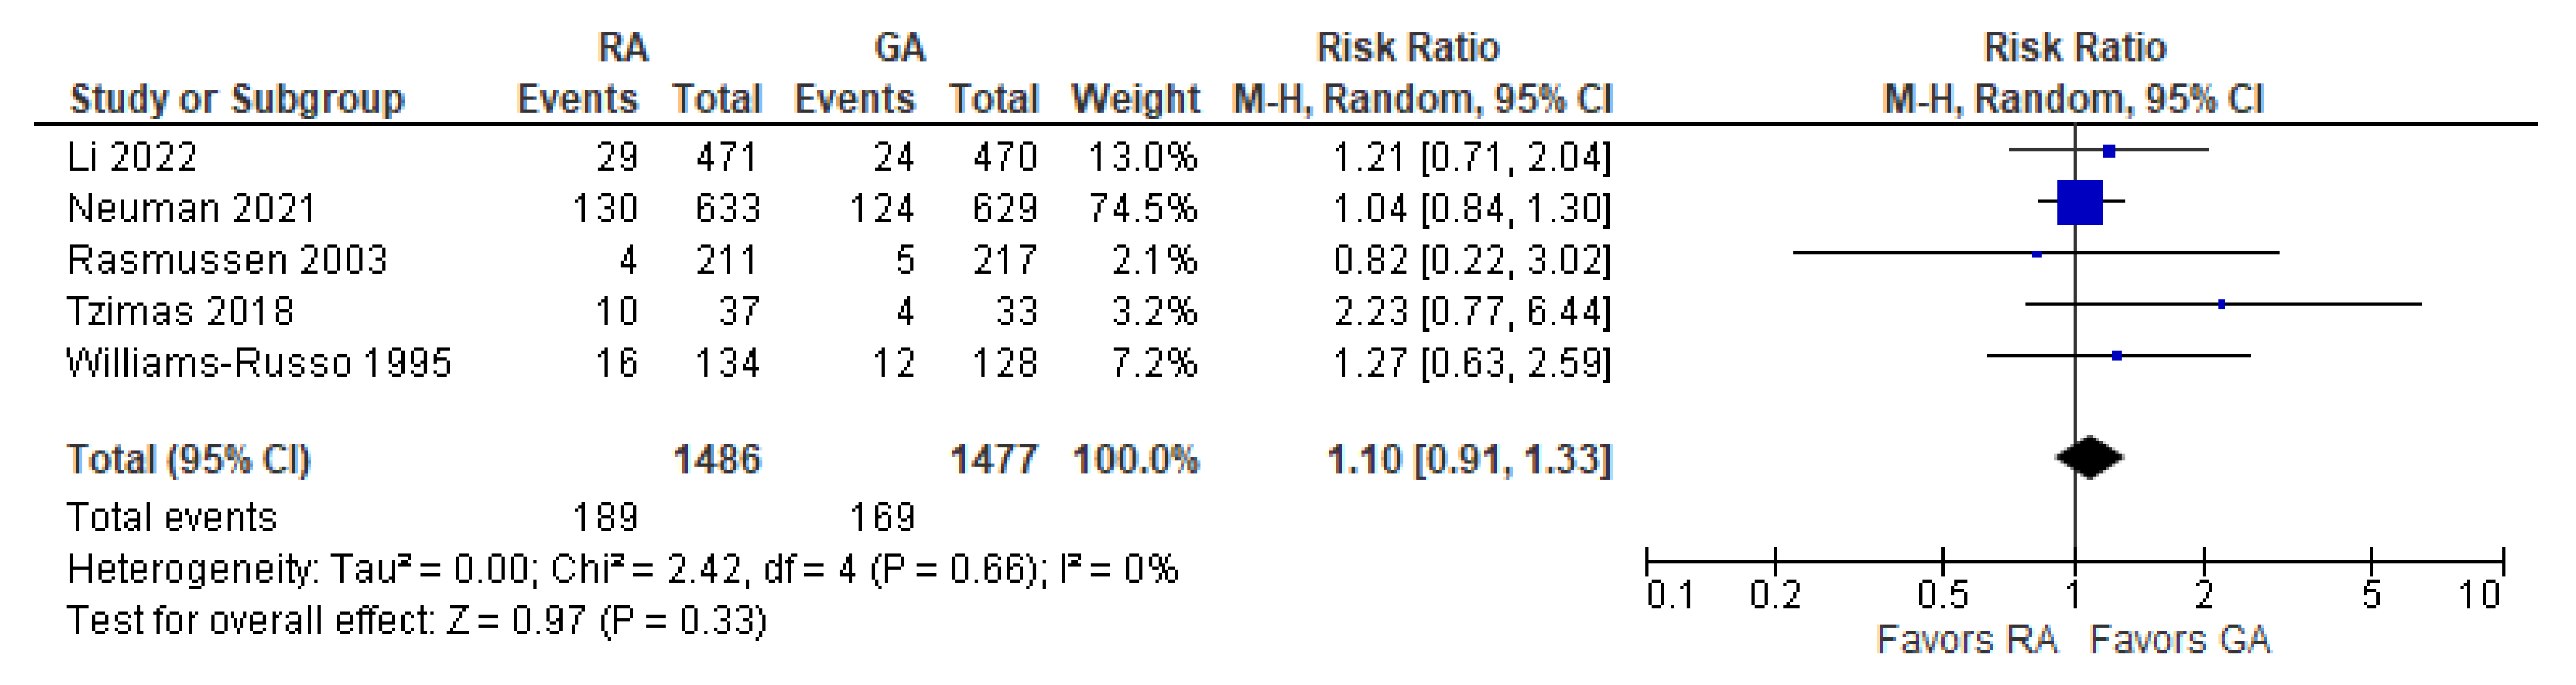This screenshot has height=685, width=2576.
Task: Click the Tzimas 2018 blue point marker
Action: 2222,305
